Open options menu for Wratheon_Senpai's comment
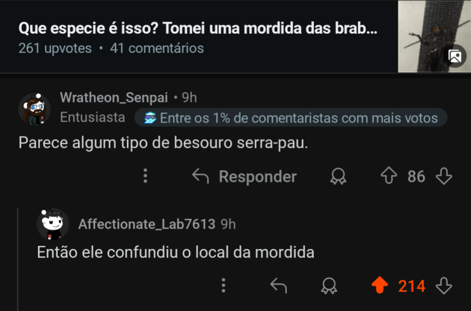This screenshot has width=471, height=311. click(x=145, y=176)
